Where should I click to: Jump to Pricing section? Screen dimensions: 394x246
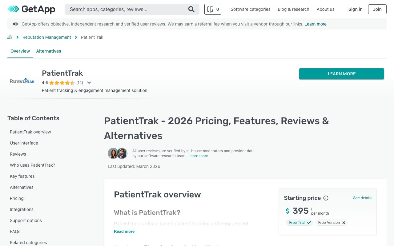click(17, 198)
